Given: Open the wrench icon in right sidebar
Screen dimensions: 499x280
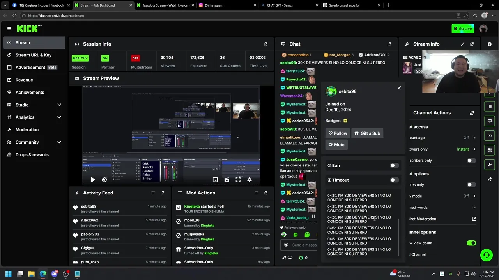Looking at the screenshot, I should (x=490, y=164).
